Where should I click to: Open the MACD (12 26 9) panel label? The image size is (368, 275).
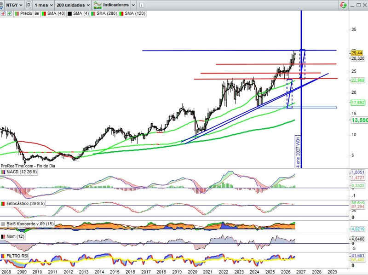[22, 172]
